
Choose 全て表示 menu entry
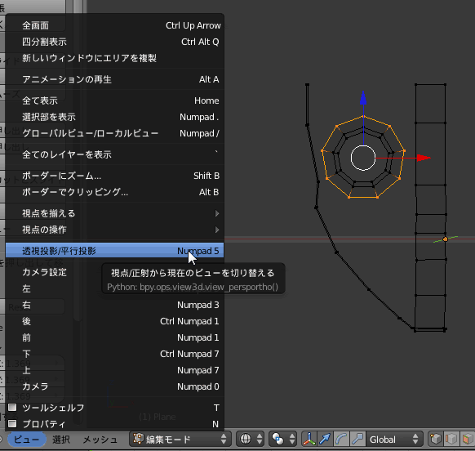[x=115, y=100]
